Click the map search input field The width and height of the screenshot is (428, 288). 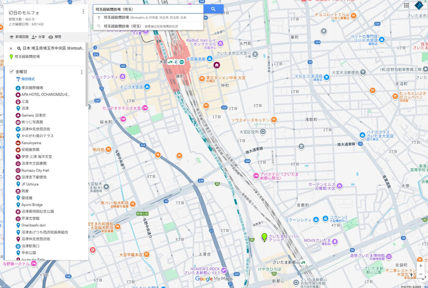[148, 9]
